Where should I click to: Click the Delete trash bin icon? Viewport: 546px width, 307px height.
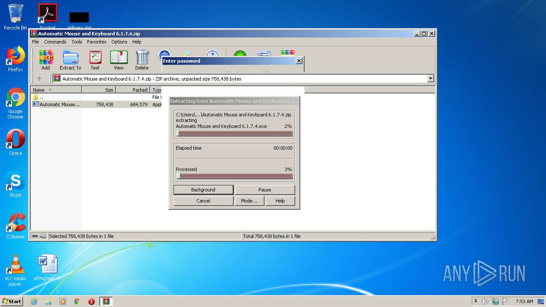coord(142,60)
